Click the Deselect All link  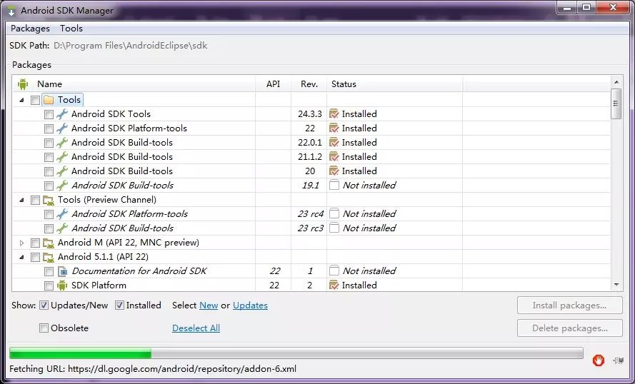[196, 328]
